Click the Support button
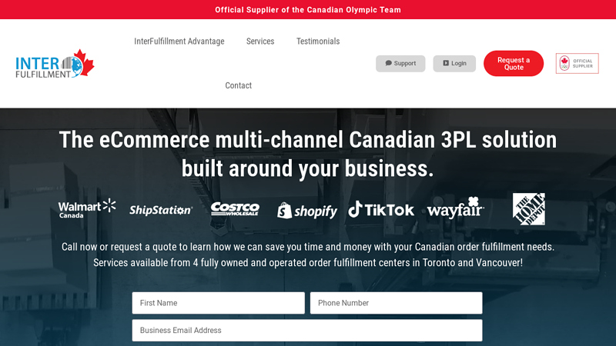This screenshot has height=346, width=616. pos(400,64)
